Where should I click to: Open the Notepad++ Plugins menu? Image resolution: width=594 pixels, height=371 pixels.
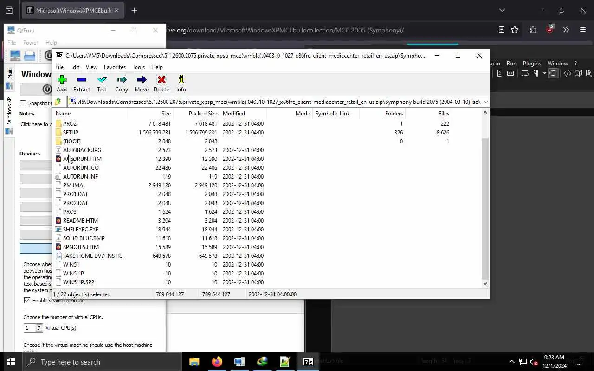[532, 64]
